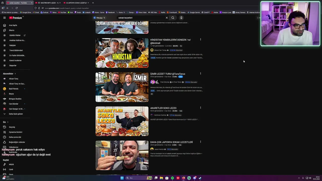Open Fırat Sobutay channel link
The width and height of the screenshot is (322, 181).
tap(165, 82)
